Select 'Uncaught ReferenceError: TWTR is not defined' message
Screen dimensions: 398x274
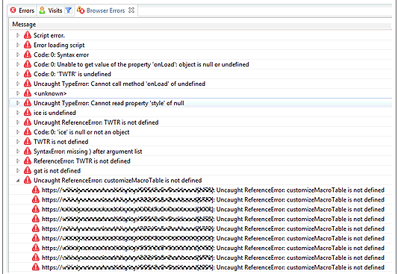[x=96, y=122]
